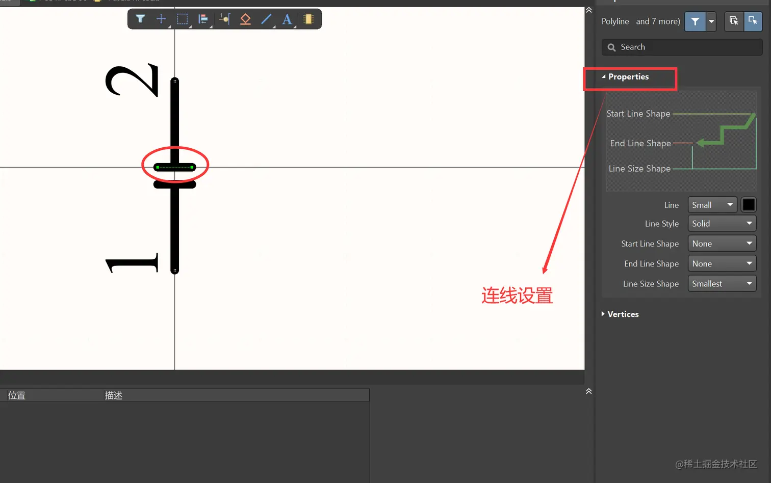Select the Place Line tool
Image resolution: width=771 pixels, height=483 pixels.
(266, 19)
